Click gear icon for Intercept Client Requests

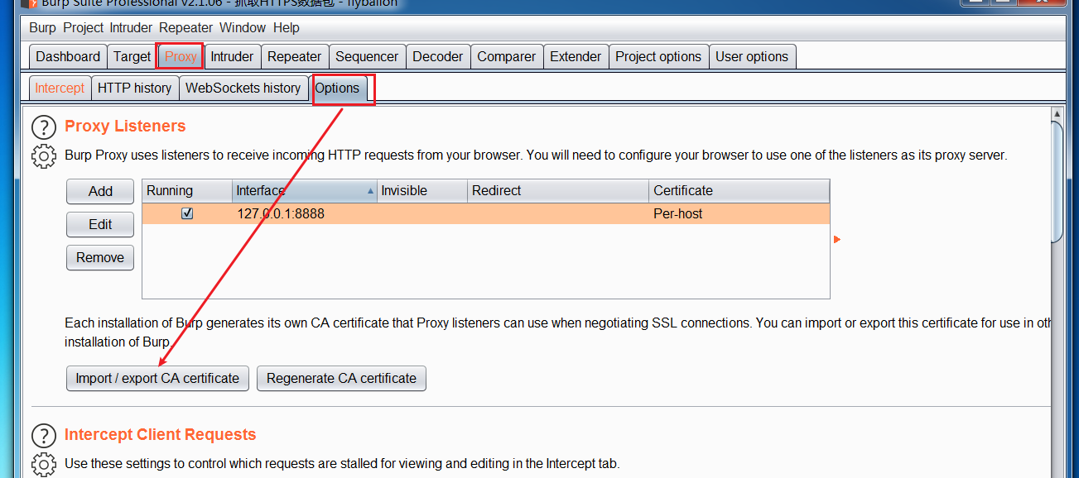pos(44,464)
